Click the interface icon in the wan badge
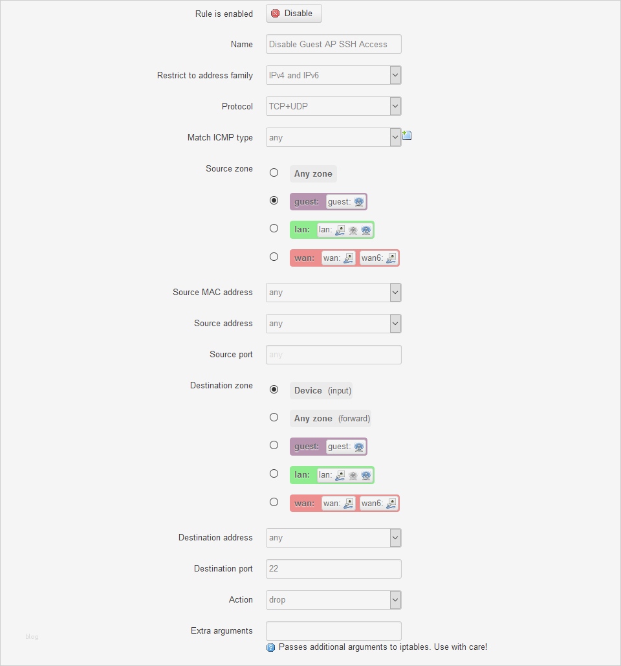The height and width of the screenshot is (666, 621). 349,258
